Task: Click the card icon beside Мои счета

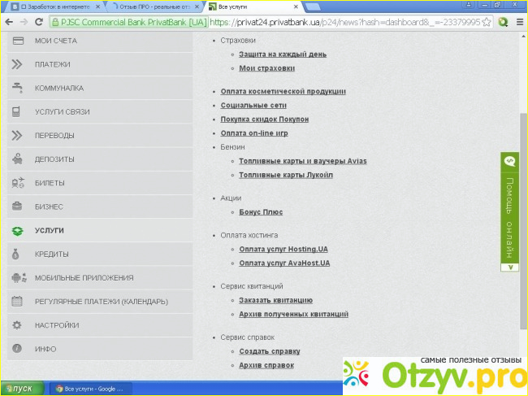Action: 17,41
